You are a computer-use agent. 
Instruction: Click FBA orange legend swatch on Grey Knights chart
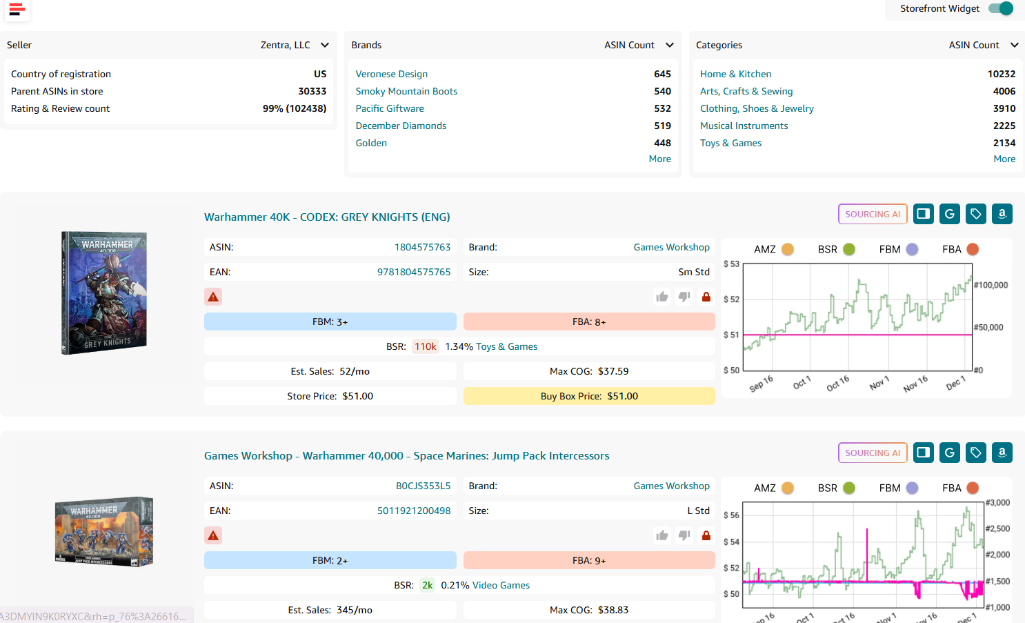973,249
